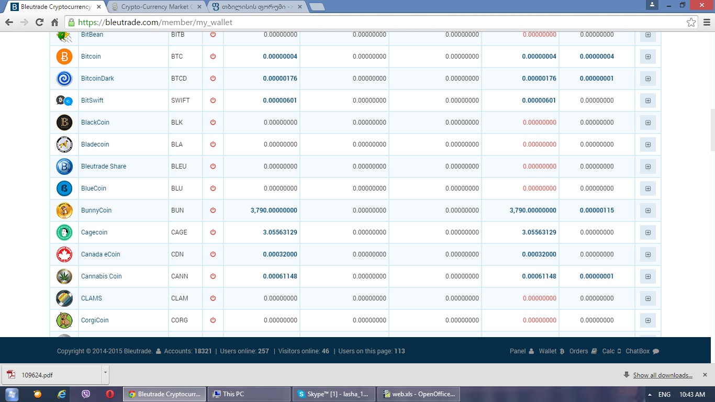The image size is (715, 402).
Task: Expand the Cagecoin row plus button
Action: click(647, 232)
